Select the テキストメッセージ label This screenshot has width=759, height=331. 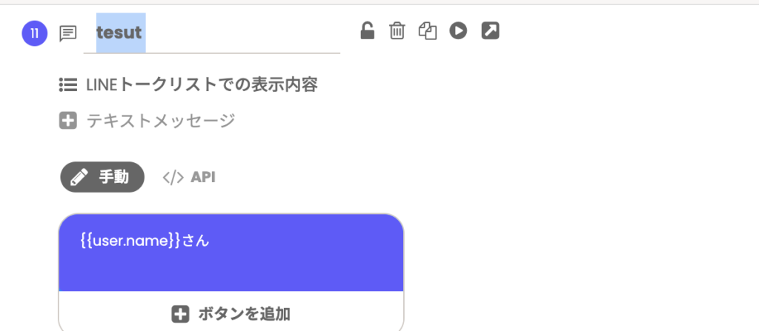[161, 121]
